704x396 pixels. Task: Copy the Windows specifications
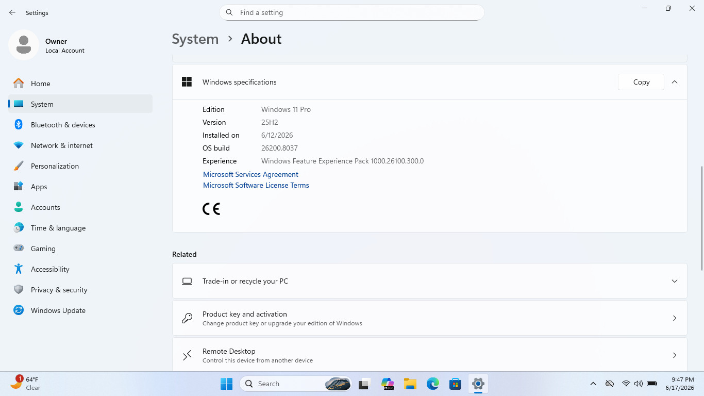click(x=641, y=82)
